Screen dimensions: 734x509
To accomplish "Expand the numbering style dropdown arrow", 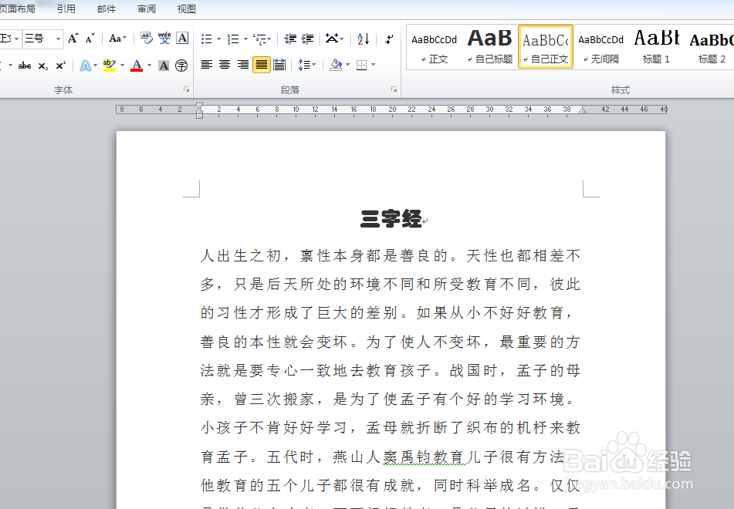I will (x=245, y=39).
